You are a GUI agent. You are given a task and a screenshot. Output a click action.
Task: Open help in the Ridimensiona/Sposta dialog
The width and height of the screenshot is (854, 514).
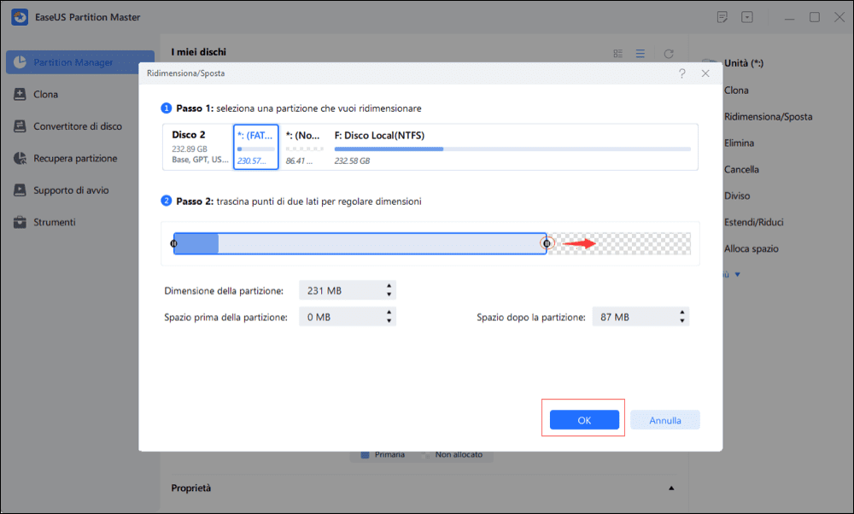tap(682, 73)
